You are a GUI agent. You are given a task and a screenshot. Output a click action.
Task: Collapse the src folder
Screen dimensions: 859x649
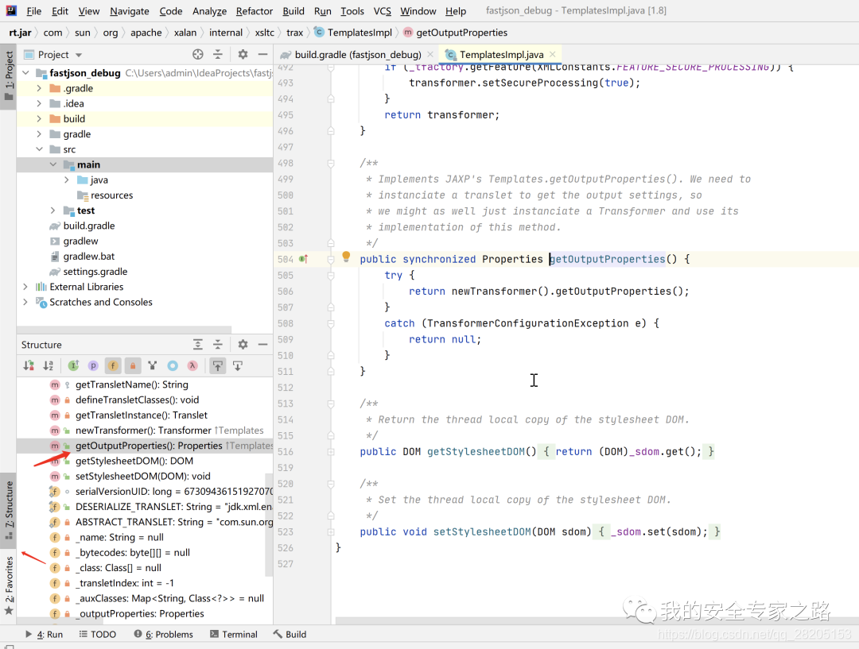coord(39,149)
